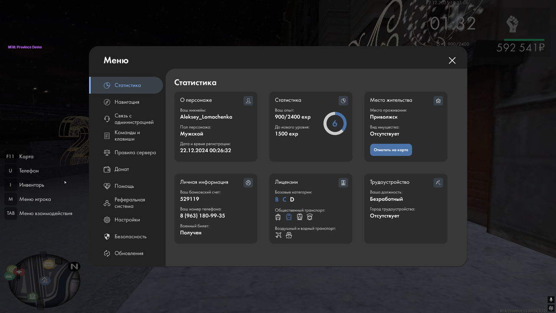This screenshot has height=313, width=556.
Task: Open Реферальная система section
Action: [126, 203]
